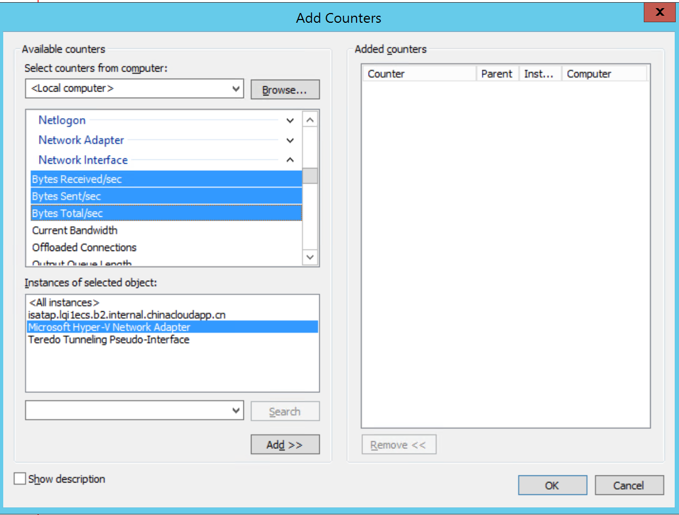Select the Teredo Tunneling Pseudo-Interface instance
This screenshot has width=679, height=515.
[109, 339]
